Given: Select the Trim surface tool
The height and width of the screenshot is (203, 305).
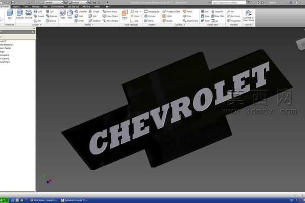Looking at the screenshot, I should click(x=187, y=16).
